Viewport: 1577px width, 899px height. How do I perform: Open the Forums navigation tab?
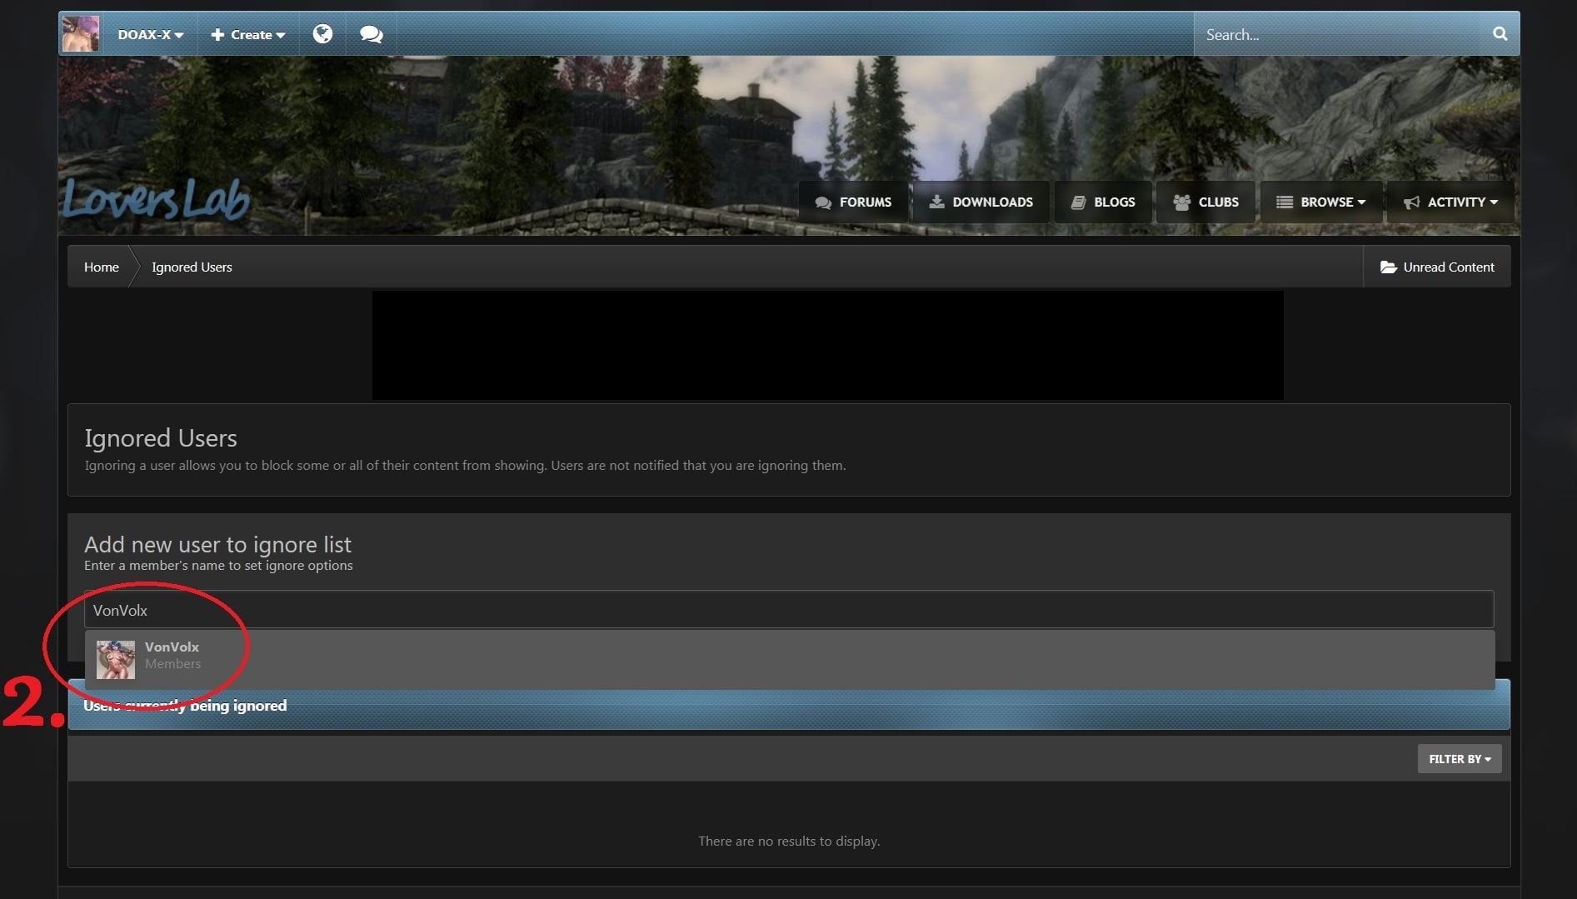click(853, 202)
